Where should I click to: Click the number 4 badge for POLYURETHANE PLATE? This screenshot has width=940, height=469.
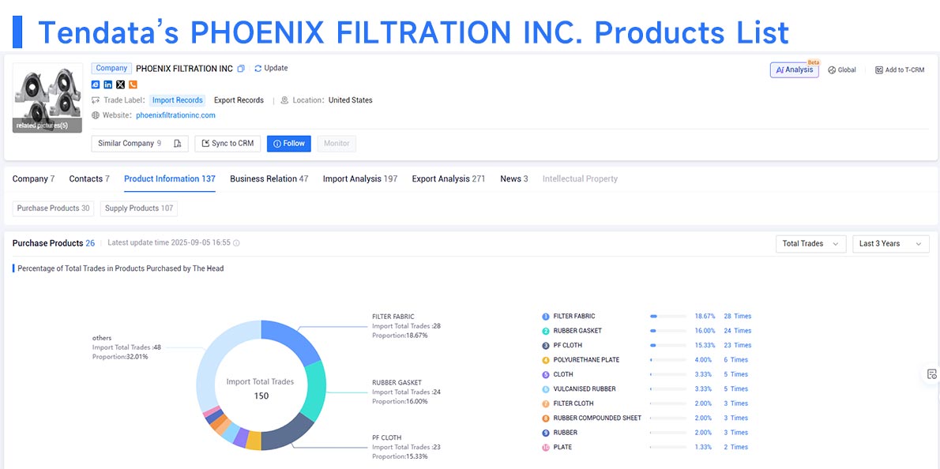(546, 360)
